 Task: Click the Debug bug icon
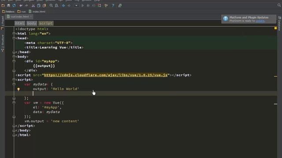pos(88,6)
